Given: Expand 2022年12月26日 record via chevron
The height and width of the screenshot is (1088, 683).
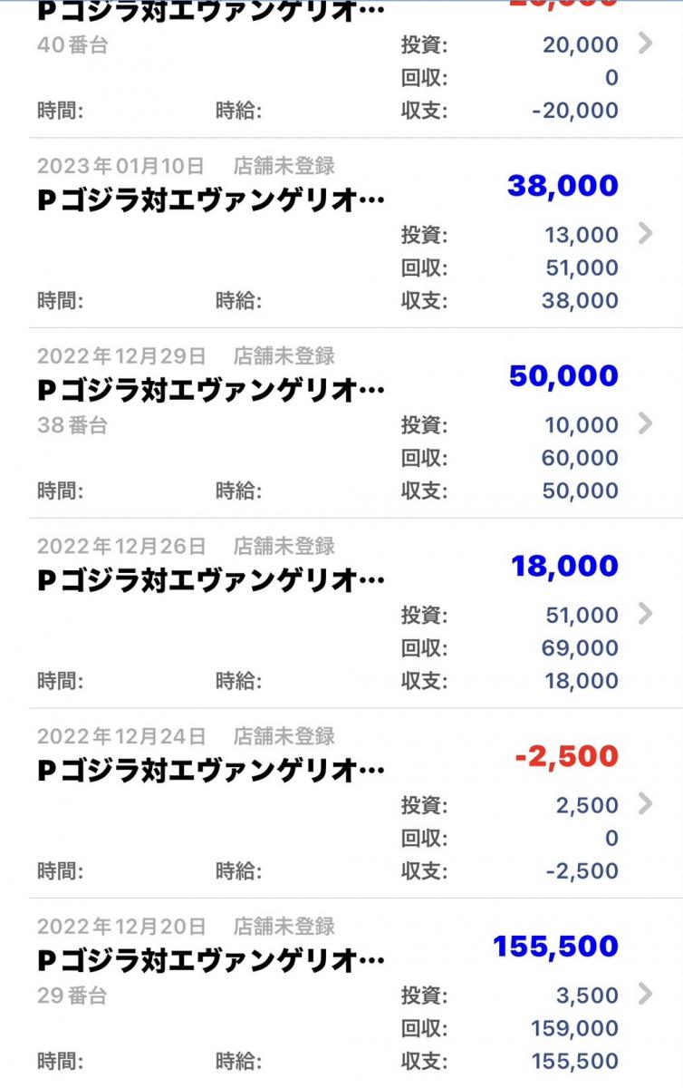Looking at the screenshot, I should 645,614.
